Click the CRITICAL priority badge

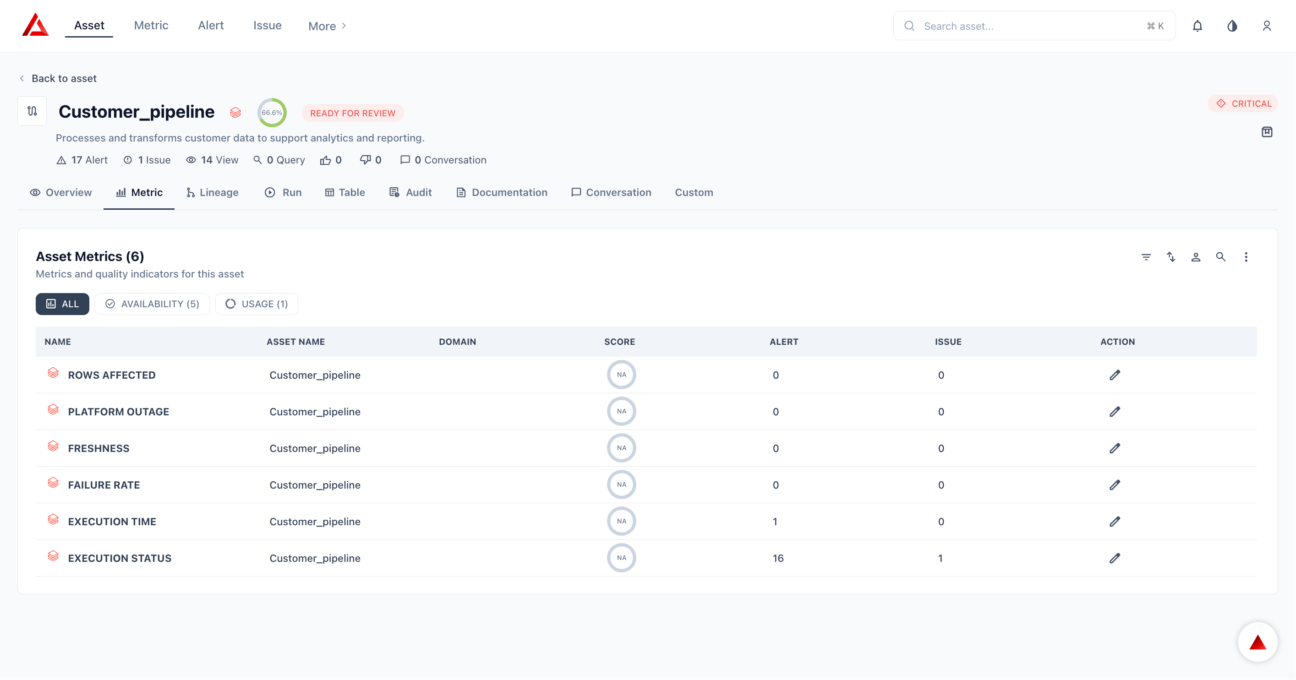tap(1243, 103)
